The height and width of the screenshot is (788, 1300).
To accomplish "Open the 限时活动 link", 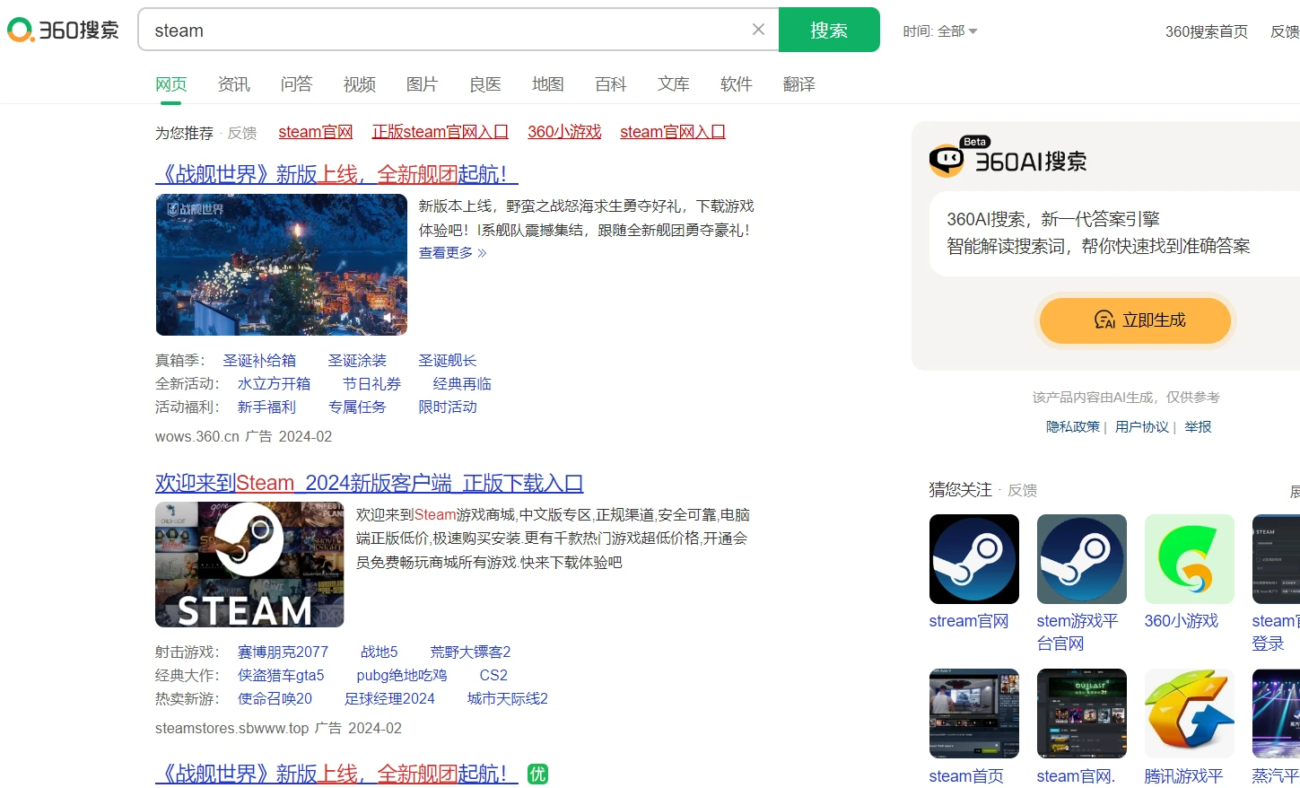I will coord(448,407).
